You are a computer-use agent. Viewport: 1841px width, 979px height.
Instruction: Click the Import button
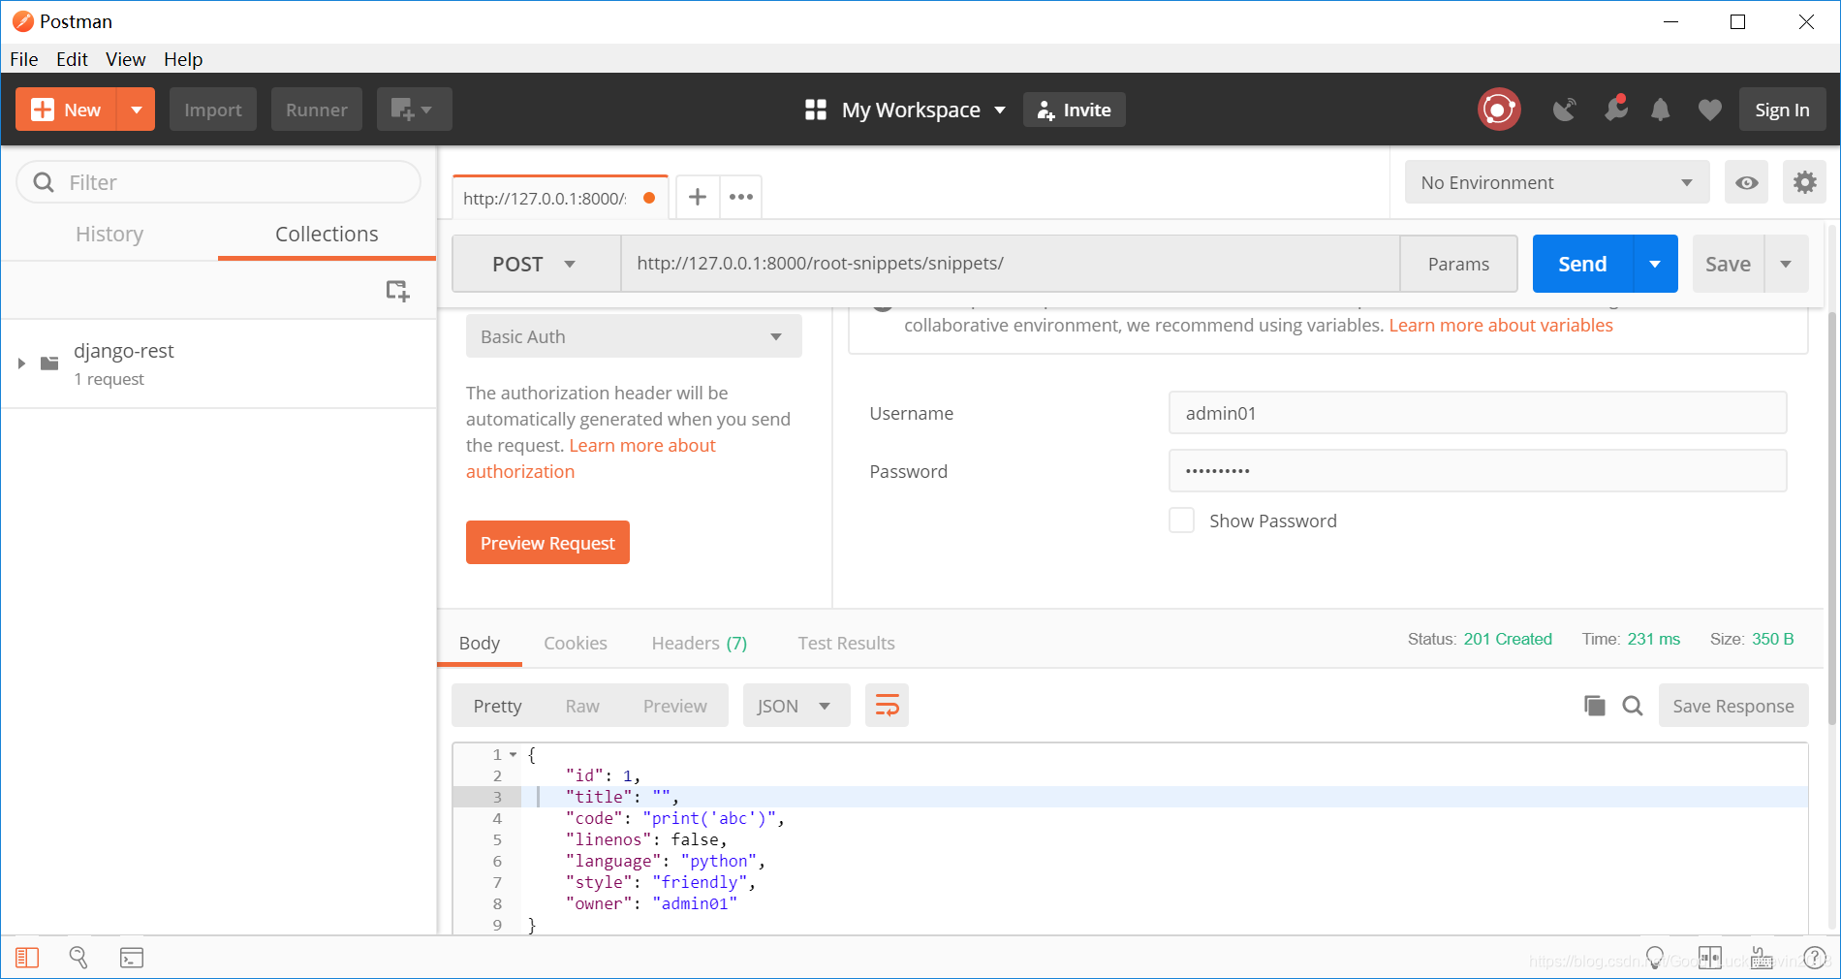coord(213,110)
